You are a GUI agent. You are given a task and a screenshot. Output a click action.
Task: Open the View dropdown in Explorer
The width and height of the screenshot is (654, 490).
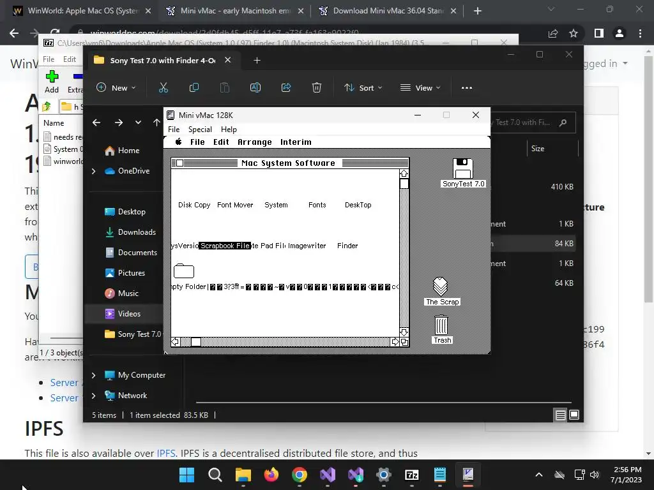420,87
